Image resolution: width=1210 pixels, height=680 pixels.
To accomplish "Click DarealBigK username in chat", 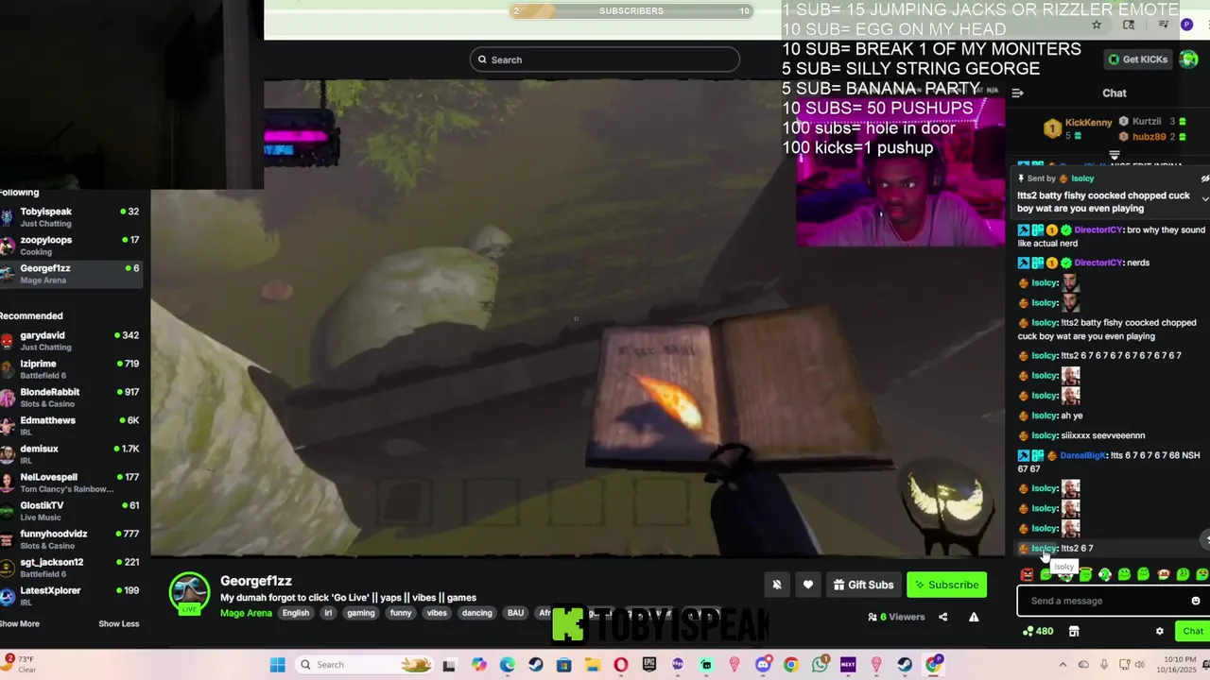I will click(1082, 455).
